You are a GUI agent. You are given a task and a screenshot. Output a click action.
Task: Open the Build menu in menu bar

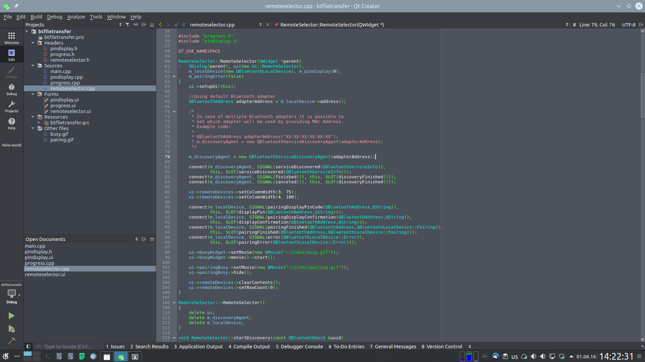click(36, 16)
